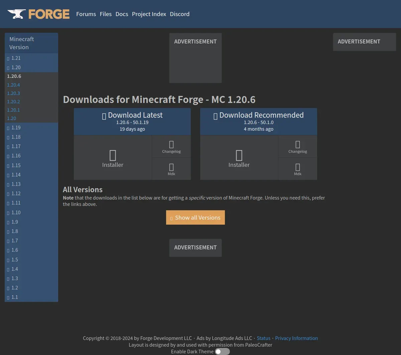Expand the 1.16 version group
The image size is (401, 355).
(x=31, y=156)
